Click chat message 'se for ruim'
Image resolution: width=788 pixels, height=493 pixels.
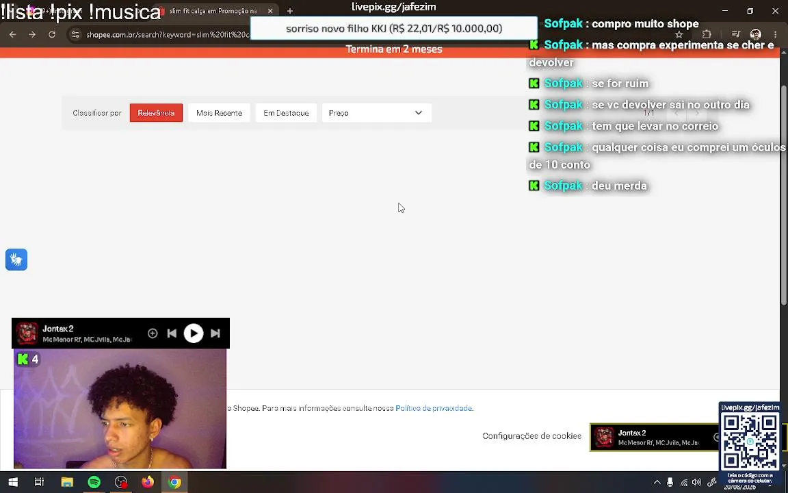(620, 83)
